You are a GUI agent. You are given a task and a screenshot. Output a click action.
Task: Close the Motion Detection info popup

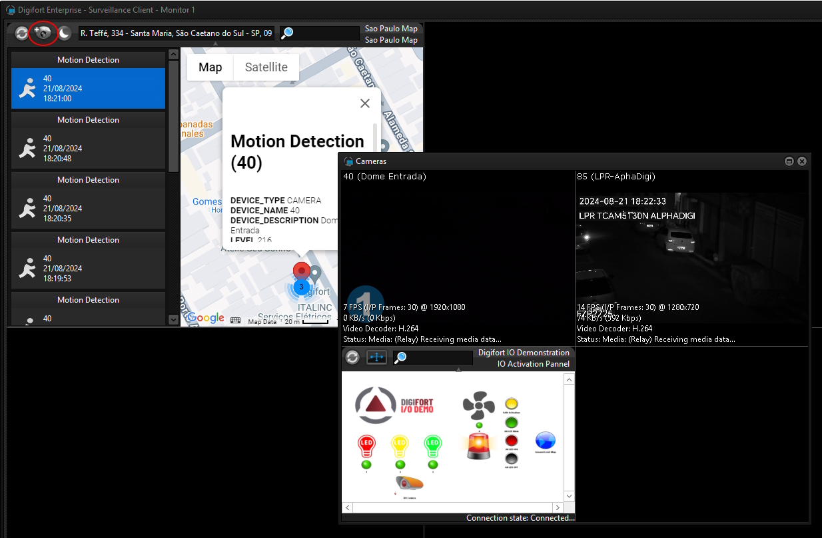(365, 103)
